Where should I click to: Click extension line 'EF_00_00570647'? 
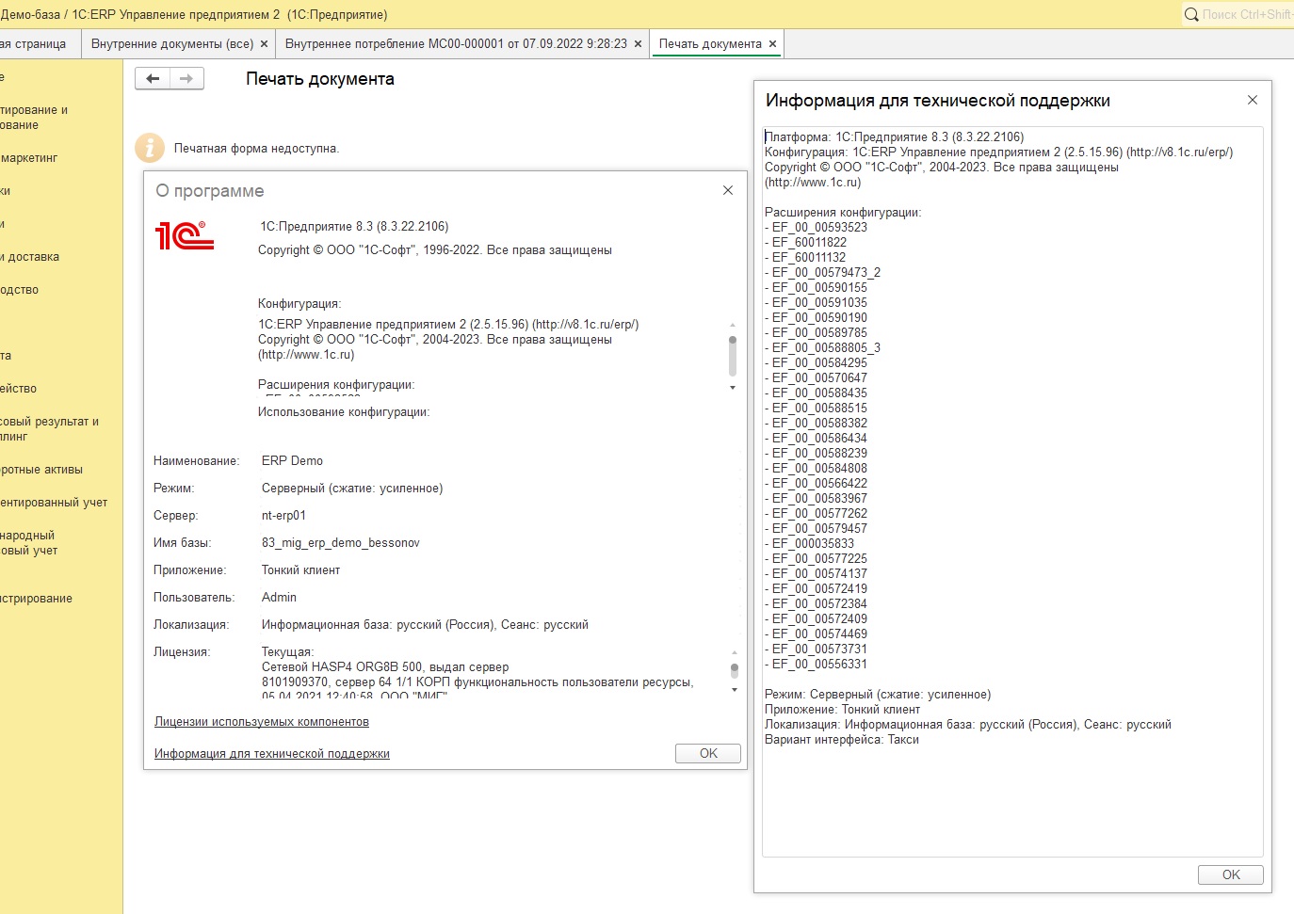[x=816, y=378]
